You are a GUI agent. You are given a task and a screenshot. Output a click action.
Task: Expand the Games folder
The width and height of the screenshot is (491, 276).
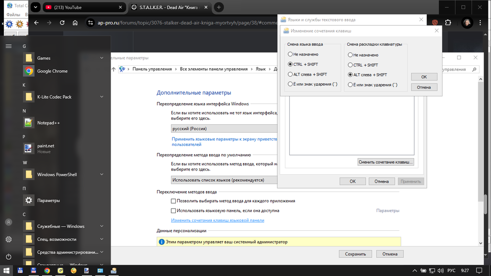102,58
